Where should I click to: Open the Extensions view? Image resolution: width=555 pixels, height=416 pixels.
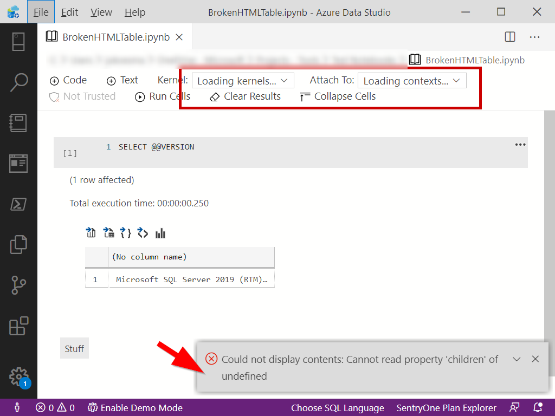pos(19,326)
